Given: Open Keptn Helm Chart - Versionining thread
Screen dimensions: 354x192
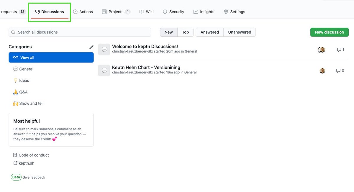Looking at the screenshot, I should pyautogui.click(x=146, y=68).
